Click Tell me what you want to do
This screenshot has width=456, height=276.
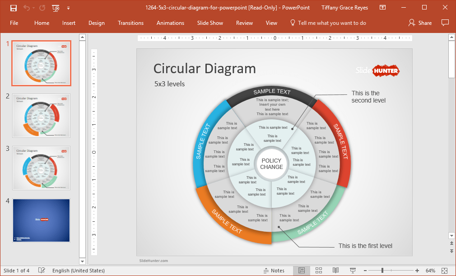328,23
